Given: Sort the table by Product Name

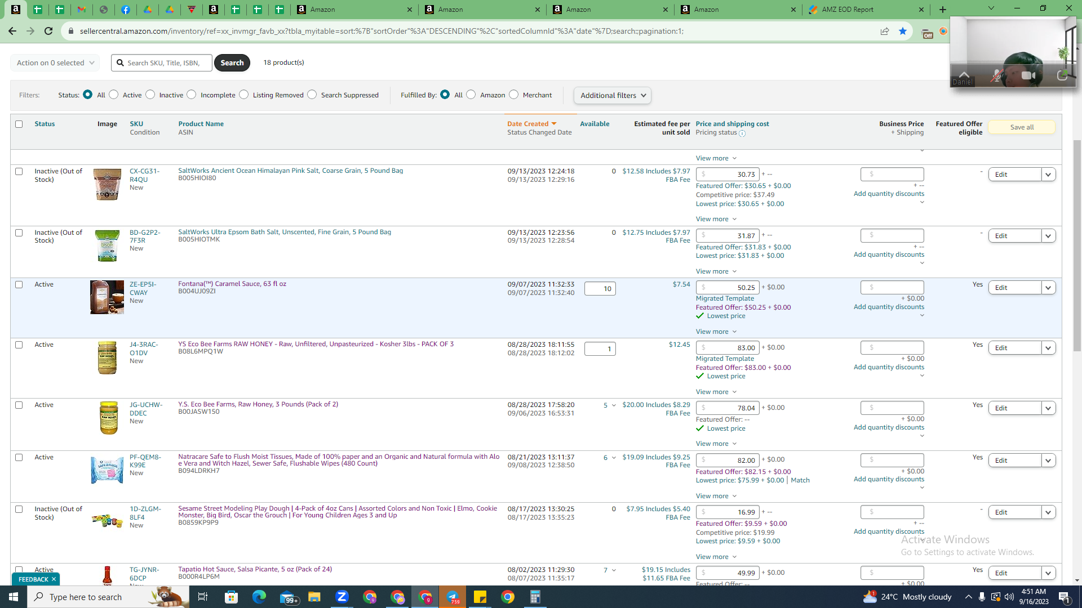Looking at the screenshot, I should [201, 124].
